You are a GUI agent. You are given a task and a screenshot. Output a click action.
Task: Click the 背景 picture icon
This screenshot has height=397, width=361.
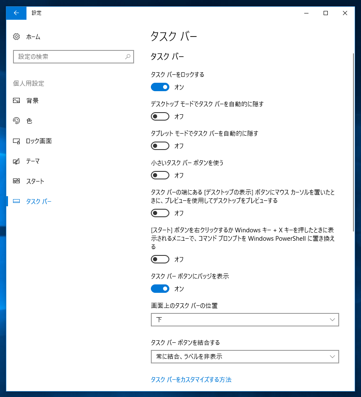pos(16,100)
